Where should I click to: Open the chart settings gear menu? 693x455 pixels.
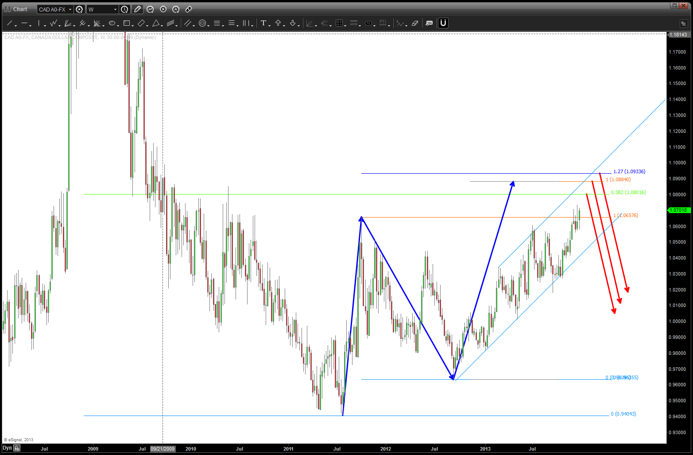pyautogui.click(x=79, y=9)
